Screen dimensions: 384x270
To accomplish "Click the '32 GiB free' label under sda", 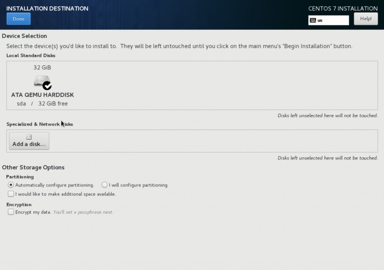I will click(x=52, y=104).
